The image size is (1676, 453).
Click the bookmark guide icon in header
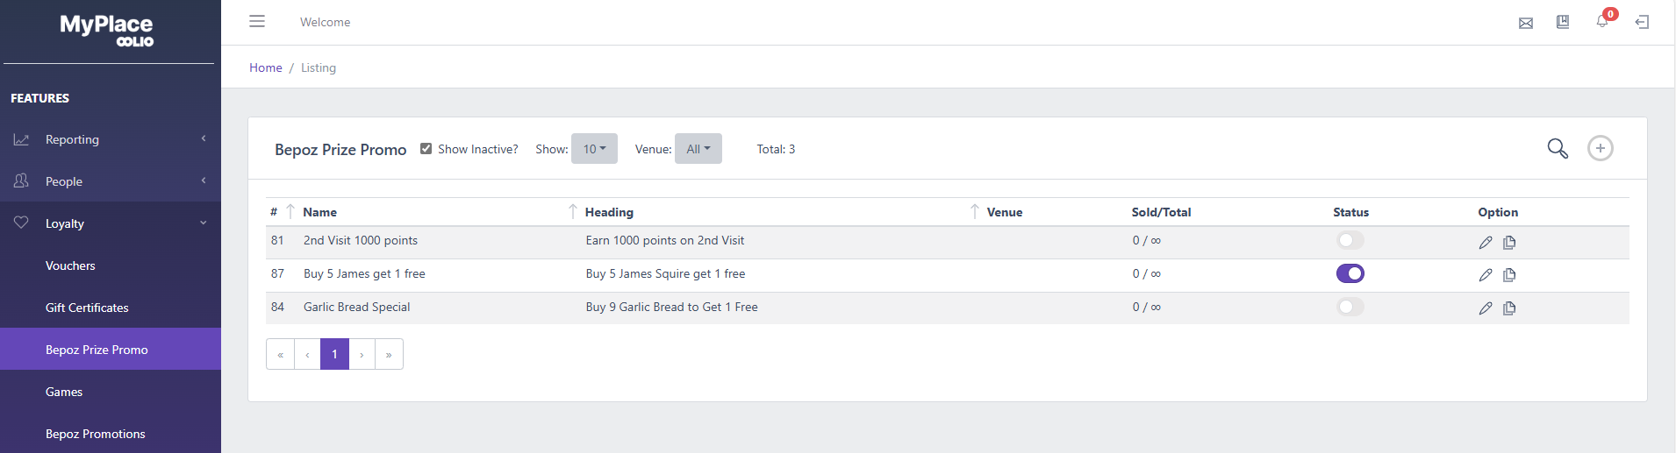(x=1563, y=22)
